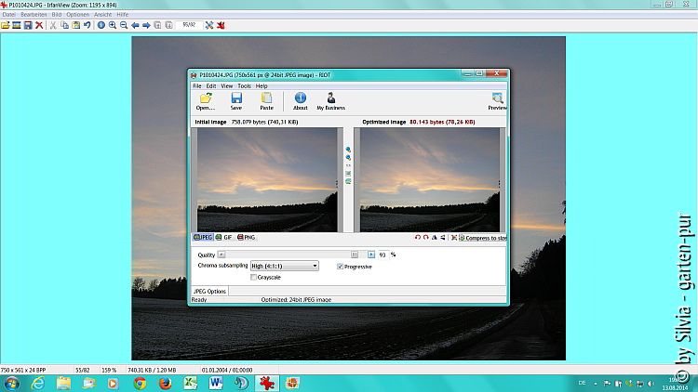The height and width of the screenshot is (392, 698).
Task: Click IrfanView zoom in magnifier icon
Action: click(x=113, y=25)
